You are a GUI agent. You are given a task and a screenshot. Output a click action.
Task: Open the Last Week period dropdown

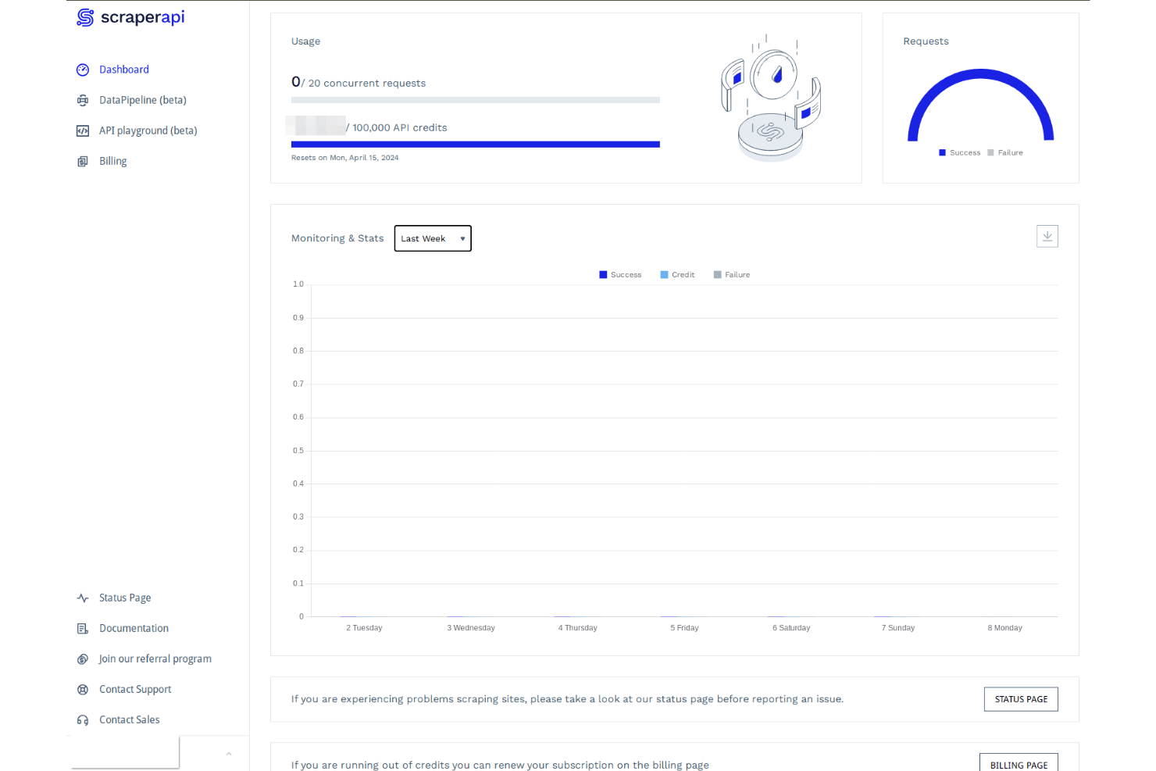(x=433, y=238)
